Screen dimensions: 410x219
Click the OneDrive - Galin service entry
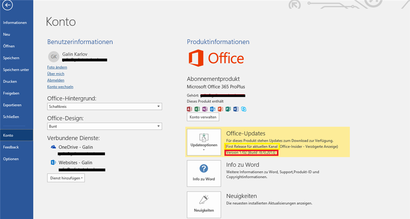[x=76, y=147]
